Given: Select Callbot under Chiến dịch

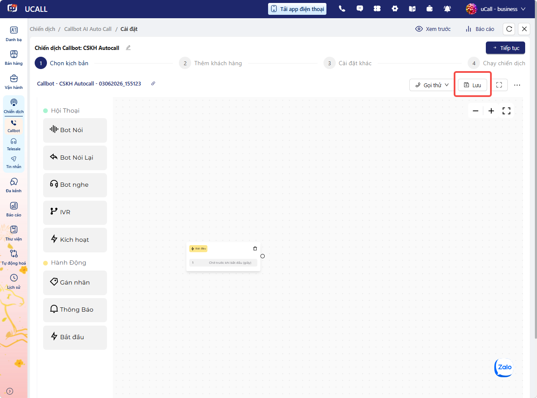Looking at the screenshot, I should pyautogui.click(x=14, y=126).
